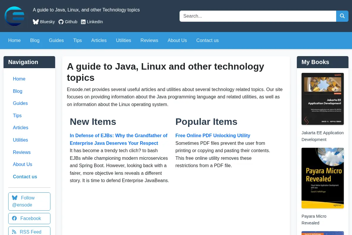Click the butterfly icon beside Follow @ensode
Viewport: 352px width, 235px height.
click(15, 198)
